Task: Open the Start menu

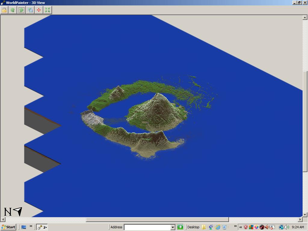Action: [8, 227]
